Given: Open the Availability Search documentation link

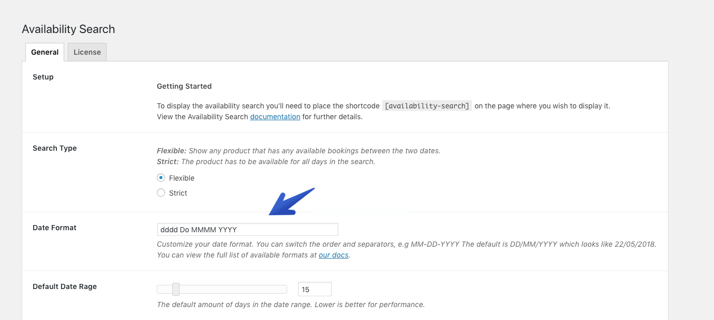Looking at the screenshot, I should [275, 117].
